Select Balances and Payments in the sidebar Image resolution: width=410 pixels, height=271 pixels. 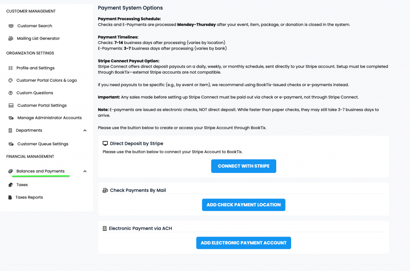(40, 171)
